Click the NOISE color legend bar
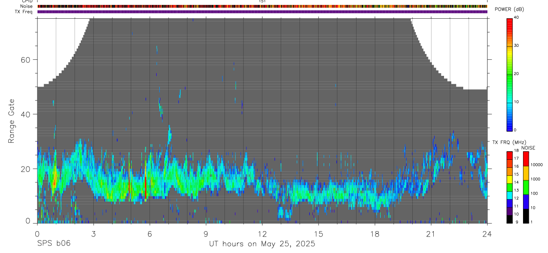 point(526,187)
